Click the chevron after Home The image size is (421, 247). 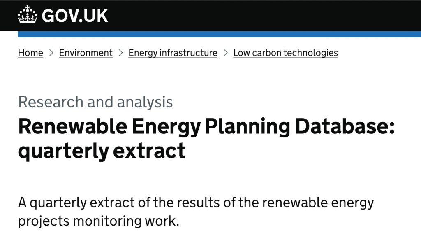pyautogui.click(x=51, y=53)
